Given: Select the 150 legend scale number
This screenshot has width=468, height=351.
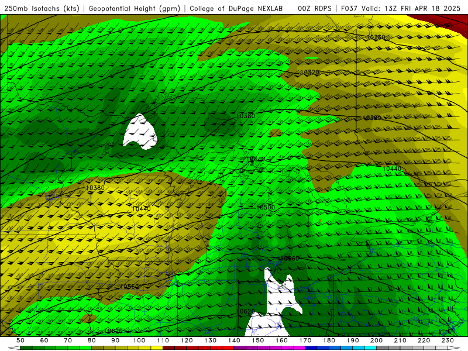Looking at the screenshot, I should [x=258, y=340].
